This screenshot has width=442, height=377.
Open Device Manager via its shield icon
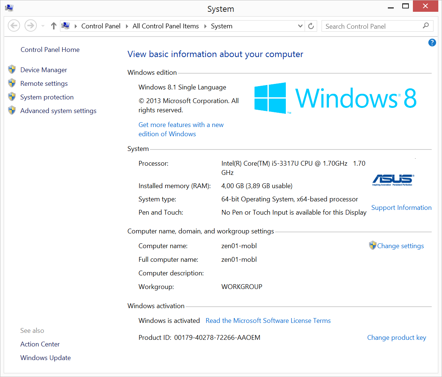(x=11, y=69)
